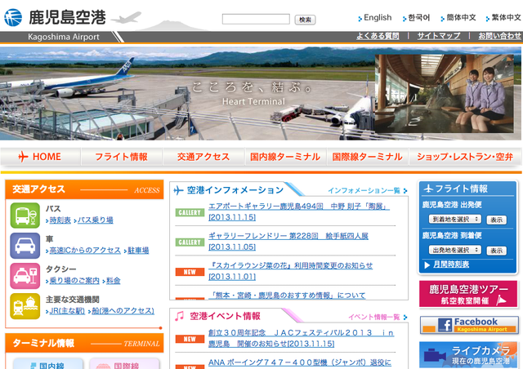Click the 検索 search button
The width and height of the screenshot is (523, 369).
[305, 20]
